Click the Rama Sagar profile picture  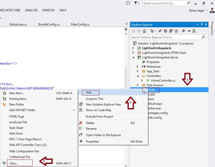click(x=212, y=10)
